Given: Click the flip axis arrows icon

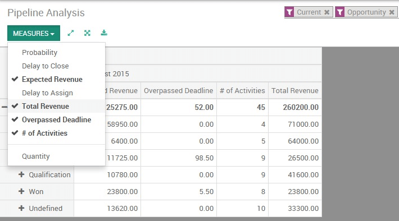Looking at the screenshot, I should 70,33.
